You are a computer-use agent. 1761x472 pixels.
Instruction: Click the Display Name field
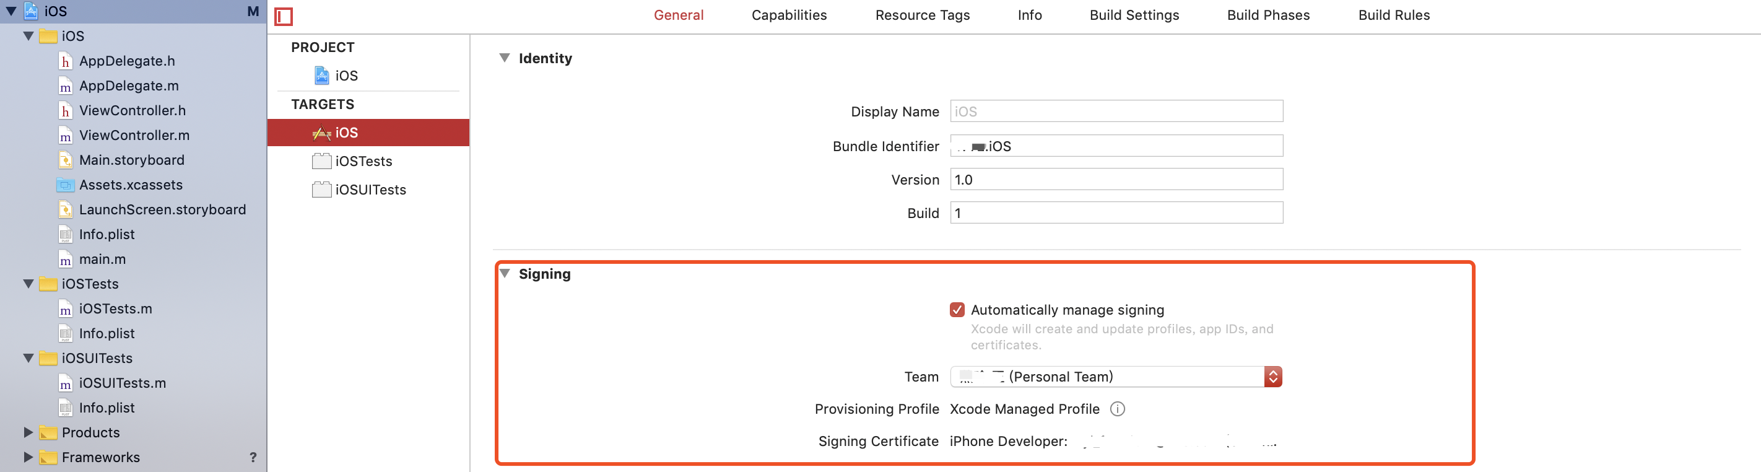(1116, 111)
